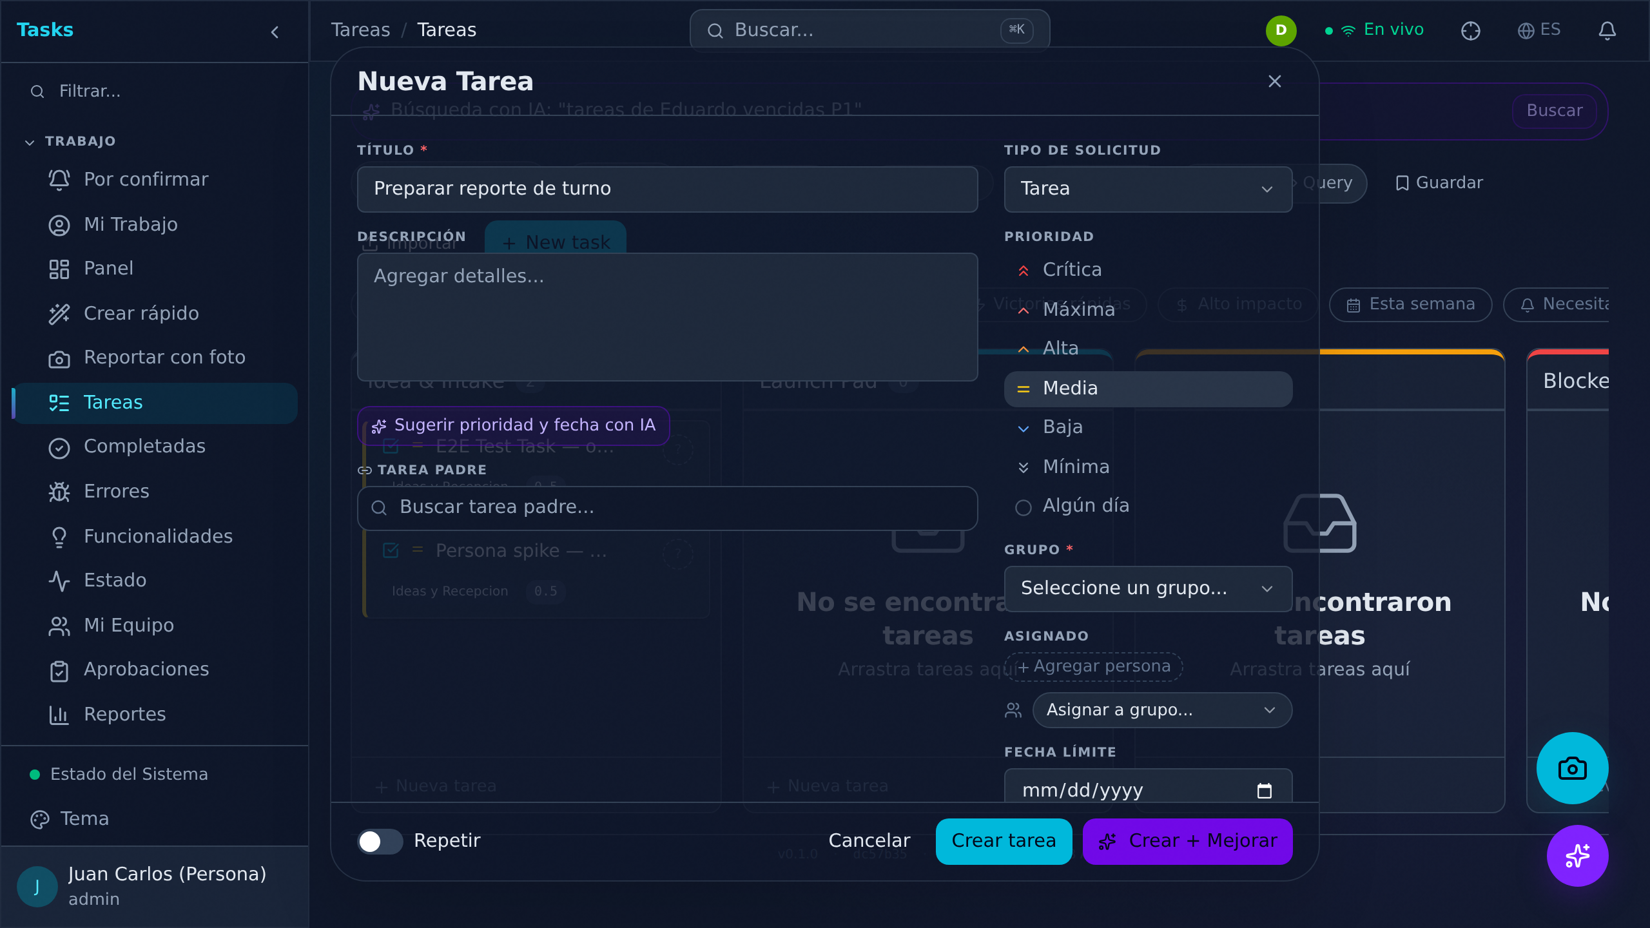Click the Estado activity pulse icon
The width and height of the screenshot is (1650, 928).
[59, 581]
